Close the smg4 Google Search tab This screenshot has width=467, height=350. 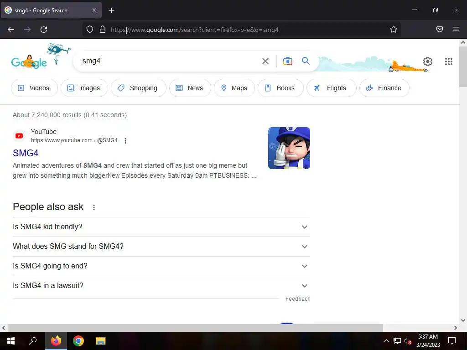(94, 10)
